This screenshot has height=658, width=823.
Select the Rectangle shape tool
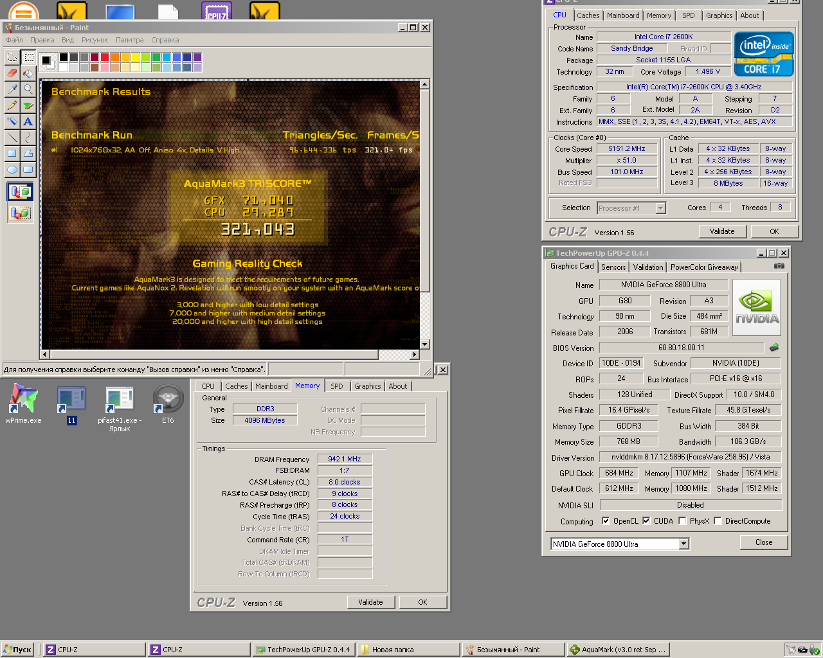click(12, 154)
